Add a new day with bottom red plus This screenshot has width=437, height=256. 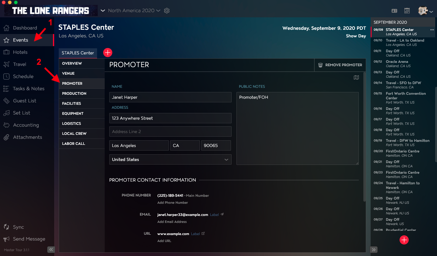point(404,240)
